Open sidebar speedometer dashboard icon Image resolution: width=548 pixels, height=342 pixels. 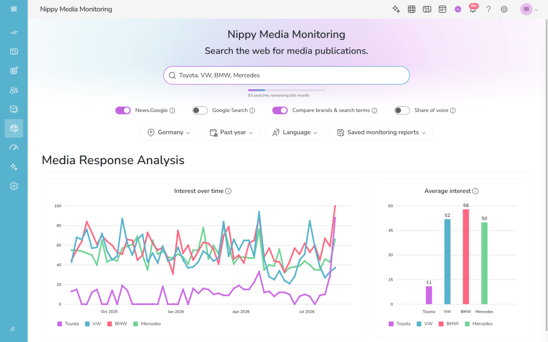click(14, 147)
